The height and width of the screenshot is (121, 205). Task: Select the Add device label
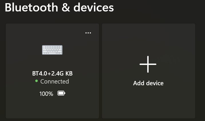(x=148, y=83)
